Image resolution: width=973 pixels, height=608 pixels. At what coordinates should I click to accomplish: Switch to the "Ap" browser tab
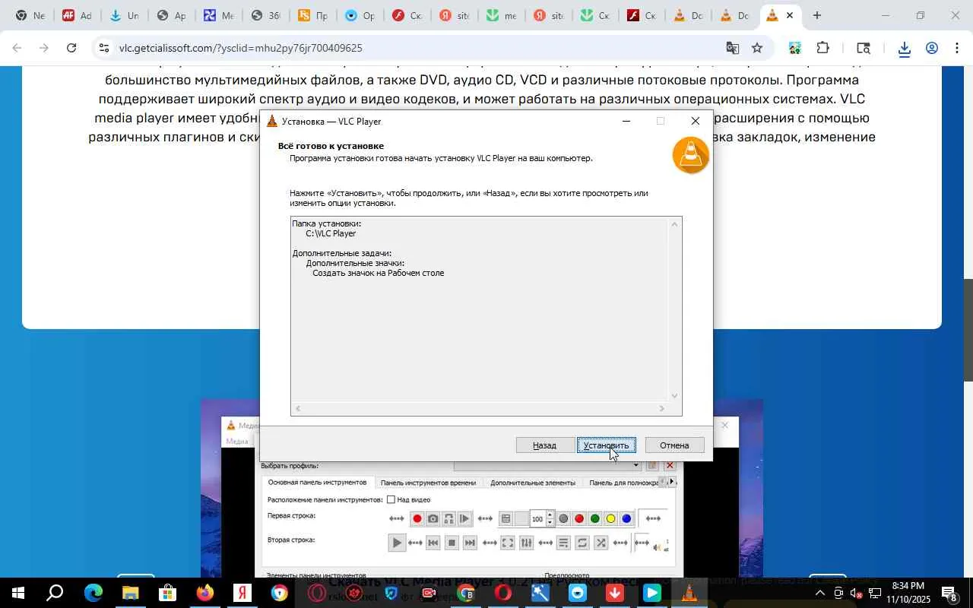click(170, 15)
